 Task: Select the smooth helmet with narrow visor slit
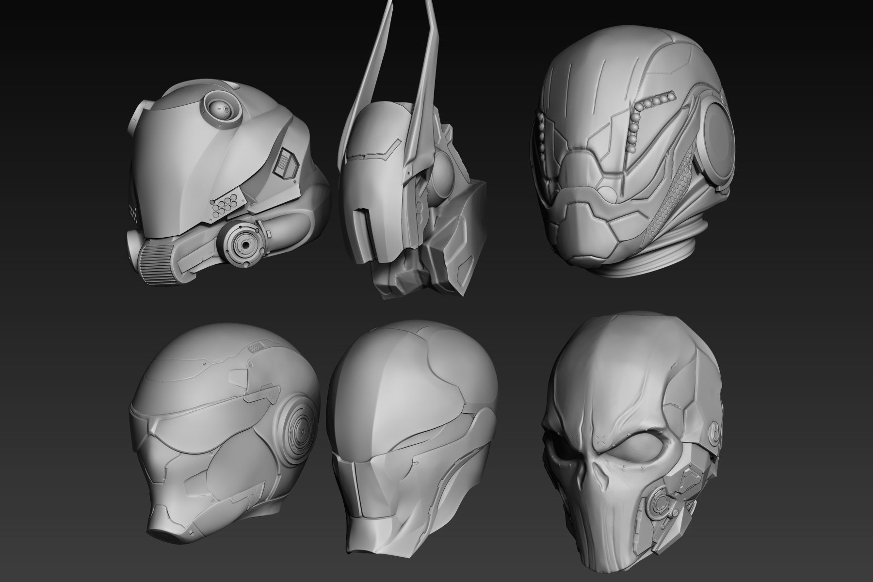point(413,438)
